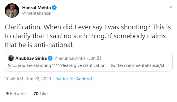
Task: Open the Hansal Mehta display name
Action: (37, 8)
